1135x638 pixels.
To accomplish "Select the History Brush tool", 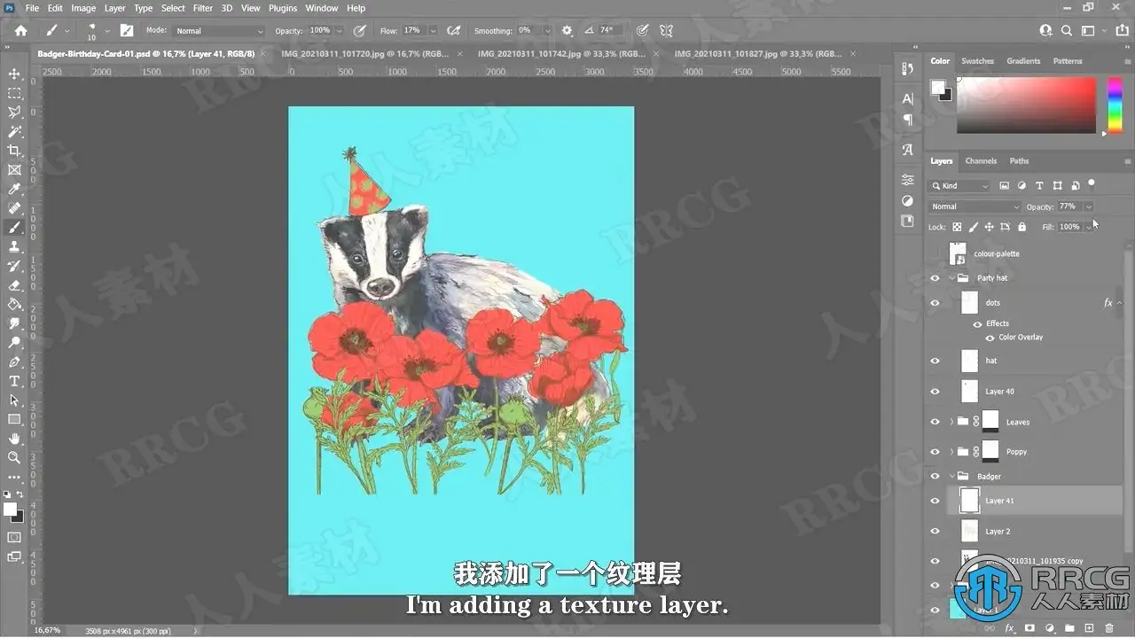I will click(14, 266).
